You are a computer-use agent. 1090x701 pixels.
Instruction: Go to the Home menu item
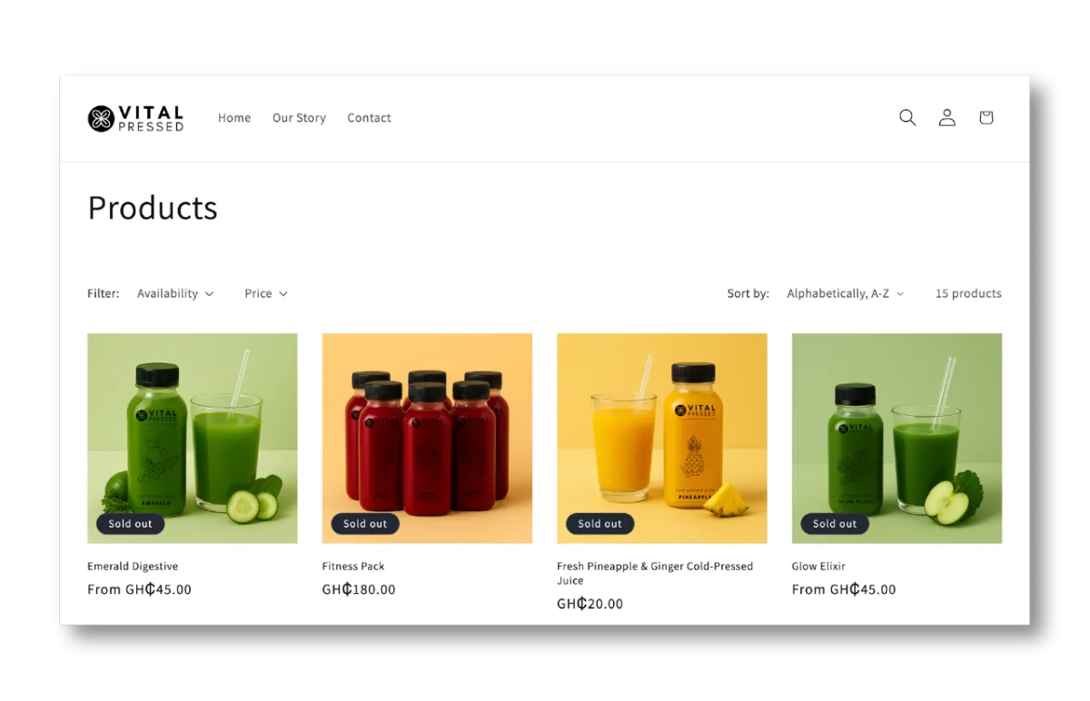coord(234,118)
